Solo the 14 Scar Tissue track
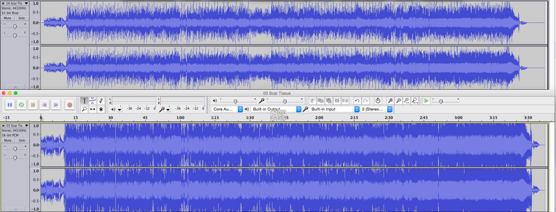556x212 pixels. tap(22, 18)
